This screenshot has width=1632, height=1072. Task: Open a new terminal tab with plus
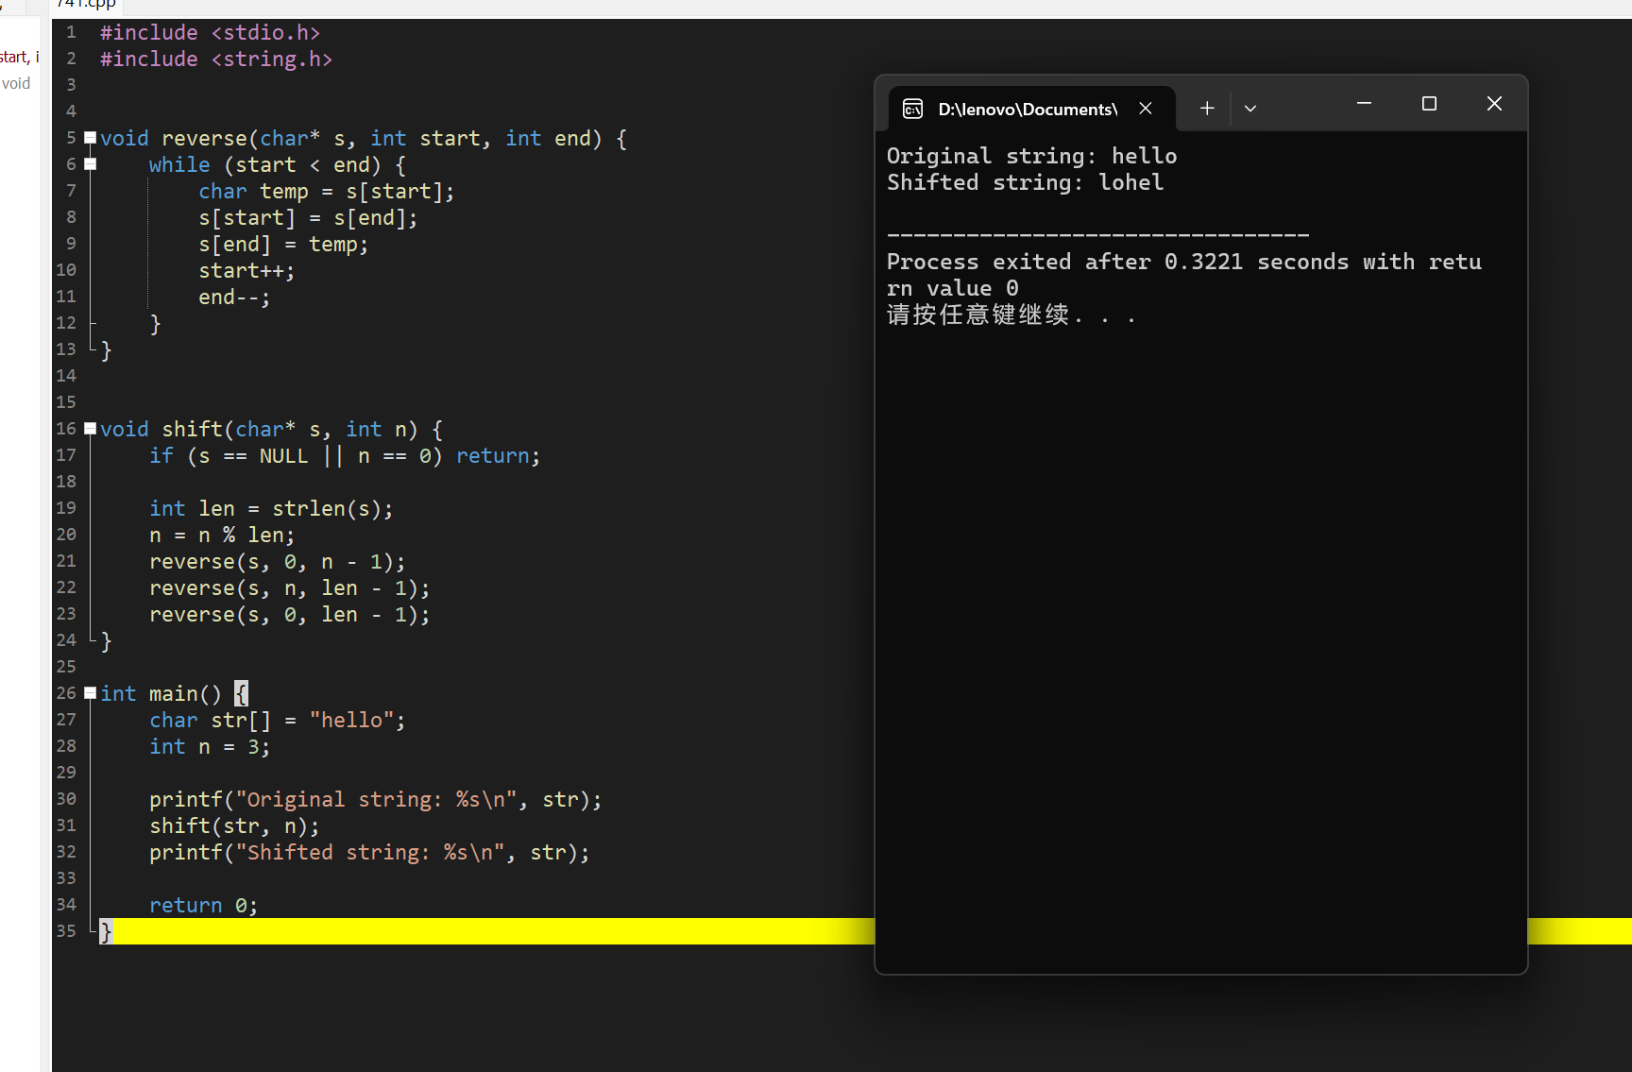coord(1207,109)
